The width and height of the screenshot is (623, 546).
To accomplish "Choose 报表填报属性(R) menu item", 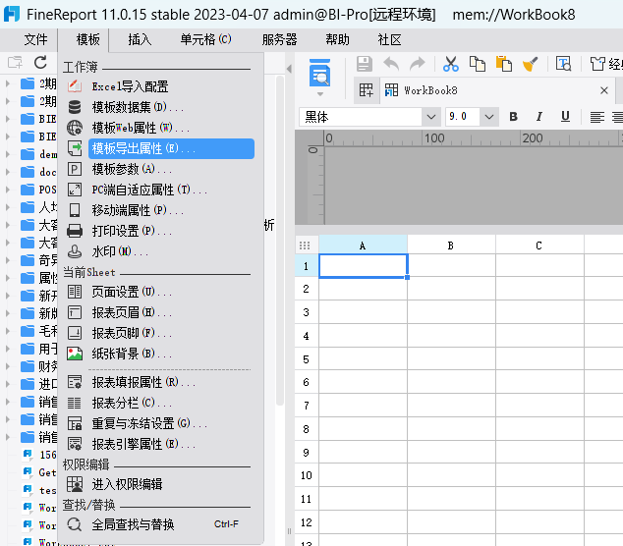I will (x=160, y=382).
